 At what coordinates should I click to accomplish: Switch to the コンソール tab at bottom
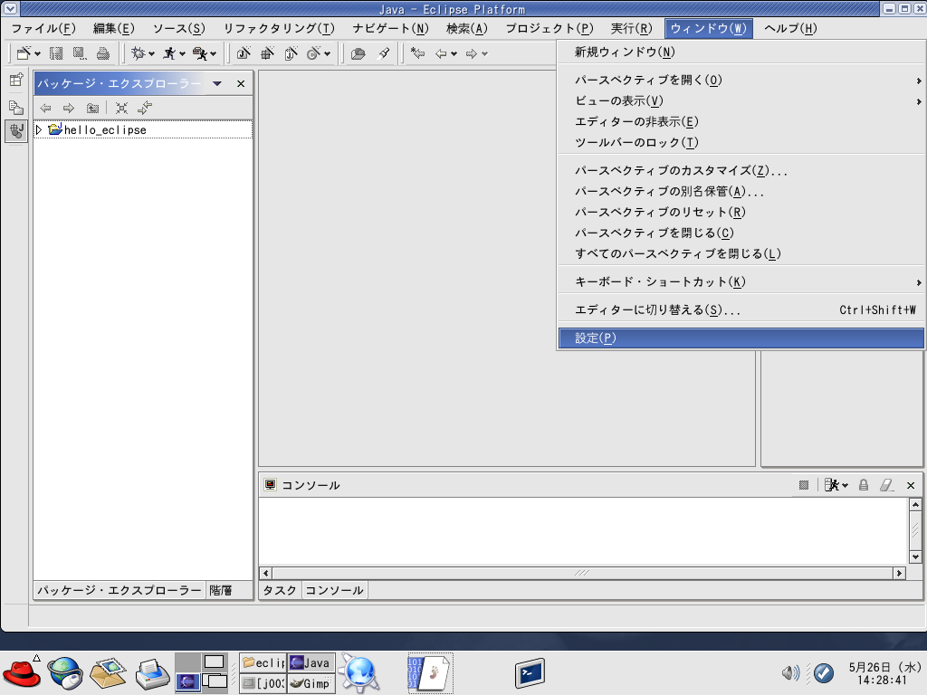pos(335,590)
